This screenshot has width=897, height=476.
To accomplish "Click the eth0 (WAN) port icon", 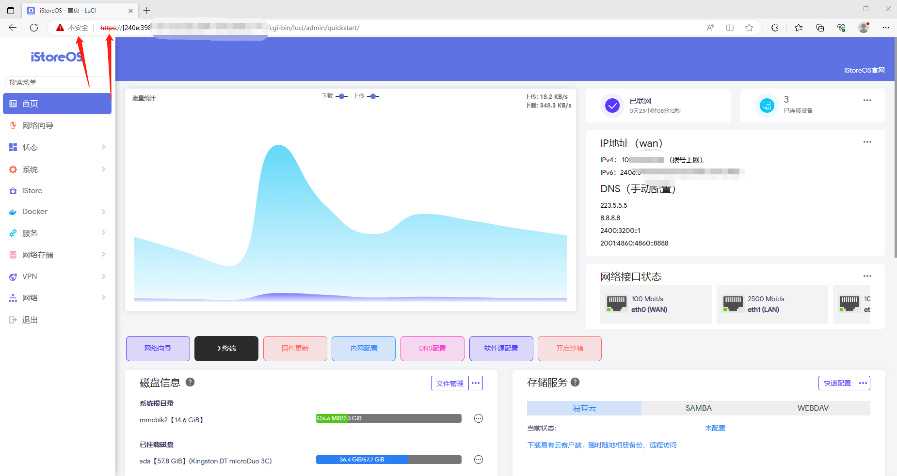I will tap(616, 304).
